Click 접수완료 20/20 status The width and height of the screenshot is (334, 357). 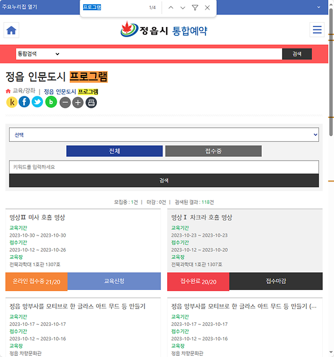tap(198, 282)
